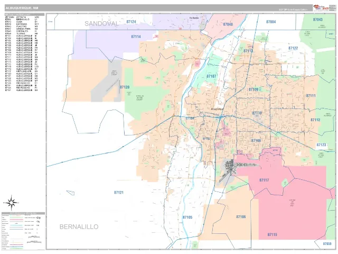Click ZIP code label 87043
Viewport: 338px width, 254px height.
(x=318, y=20)
